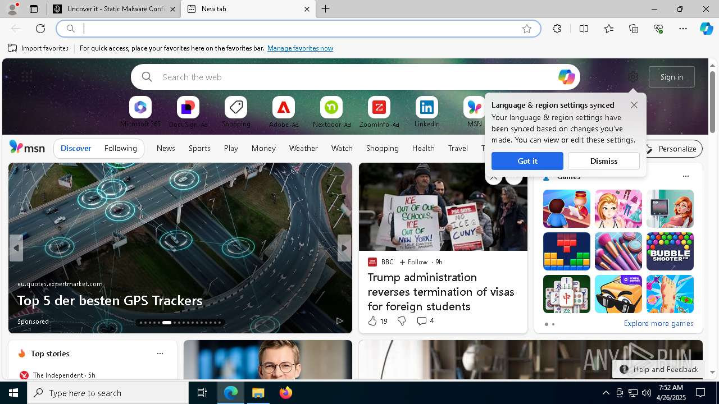Viewport: 719px width, 404px height.
Task: Follow BBC on the article card
Action: pos(413,262)
